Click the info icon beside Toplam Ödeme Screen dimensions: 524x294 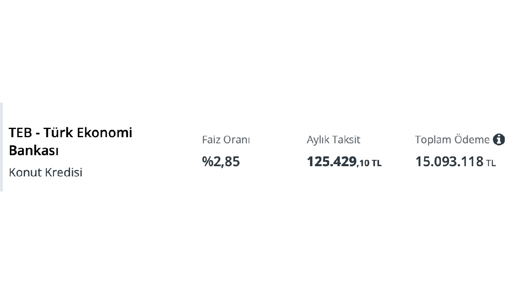point(499,140)
